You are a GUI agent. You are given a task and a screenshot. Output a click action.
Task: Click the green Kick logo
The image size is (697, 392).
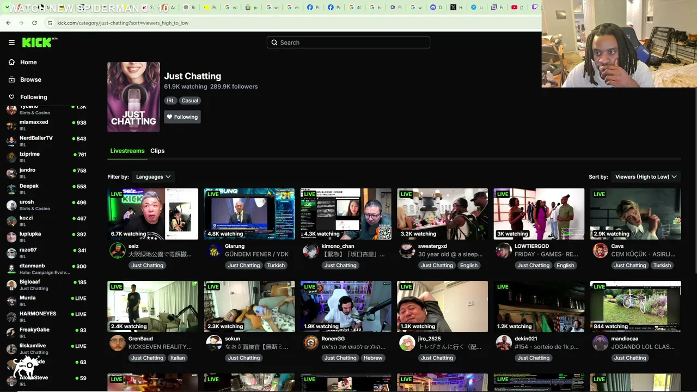click(40, 42)
